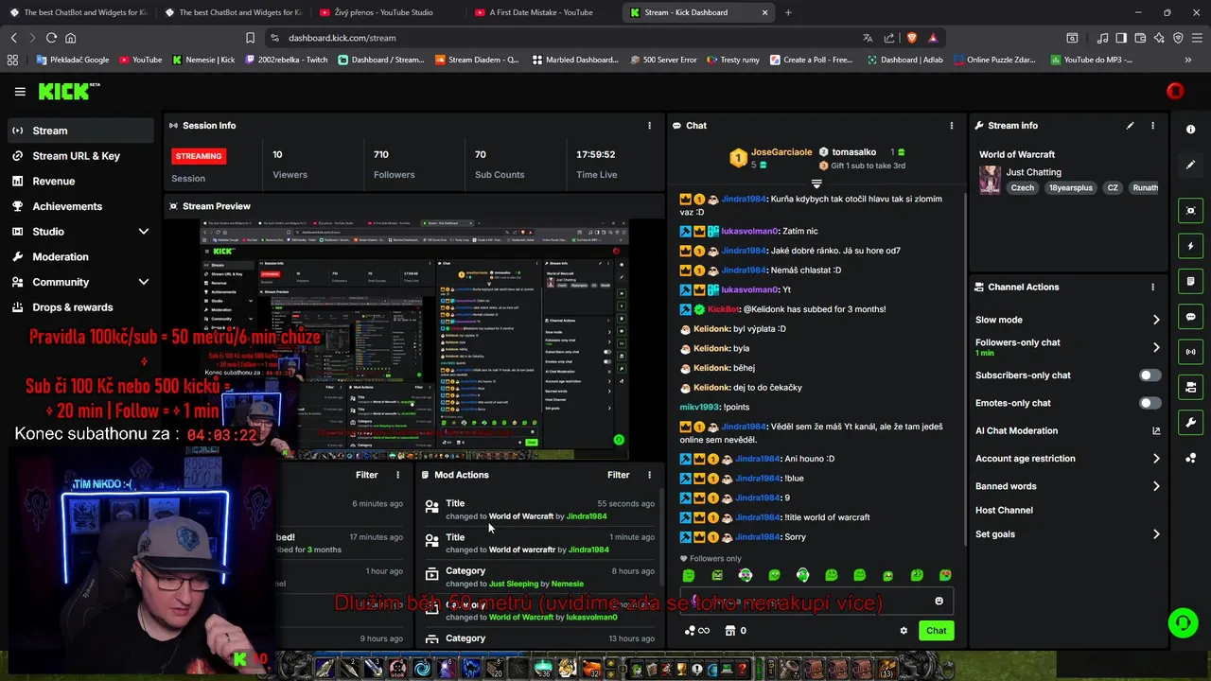Click the Kick logo
Viewport: 1211px width, 681px height.
[64, 92]
